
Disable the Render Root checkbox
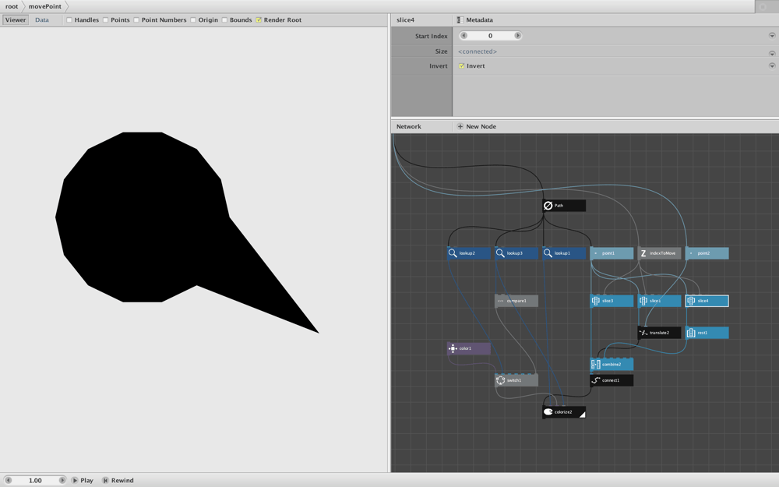click(x=259, y=20)
